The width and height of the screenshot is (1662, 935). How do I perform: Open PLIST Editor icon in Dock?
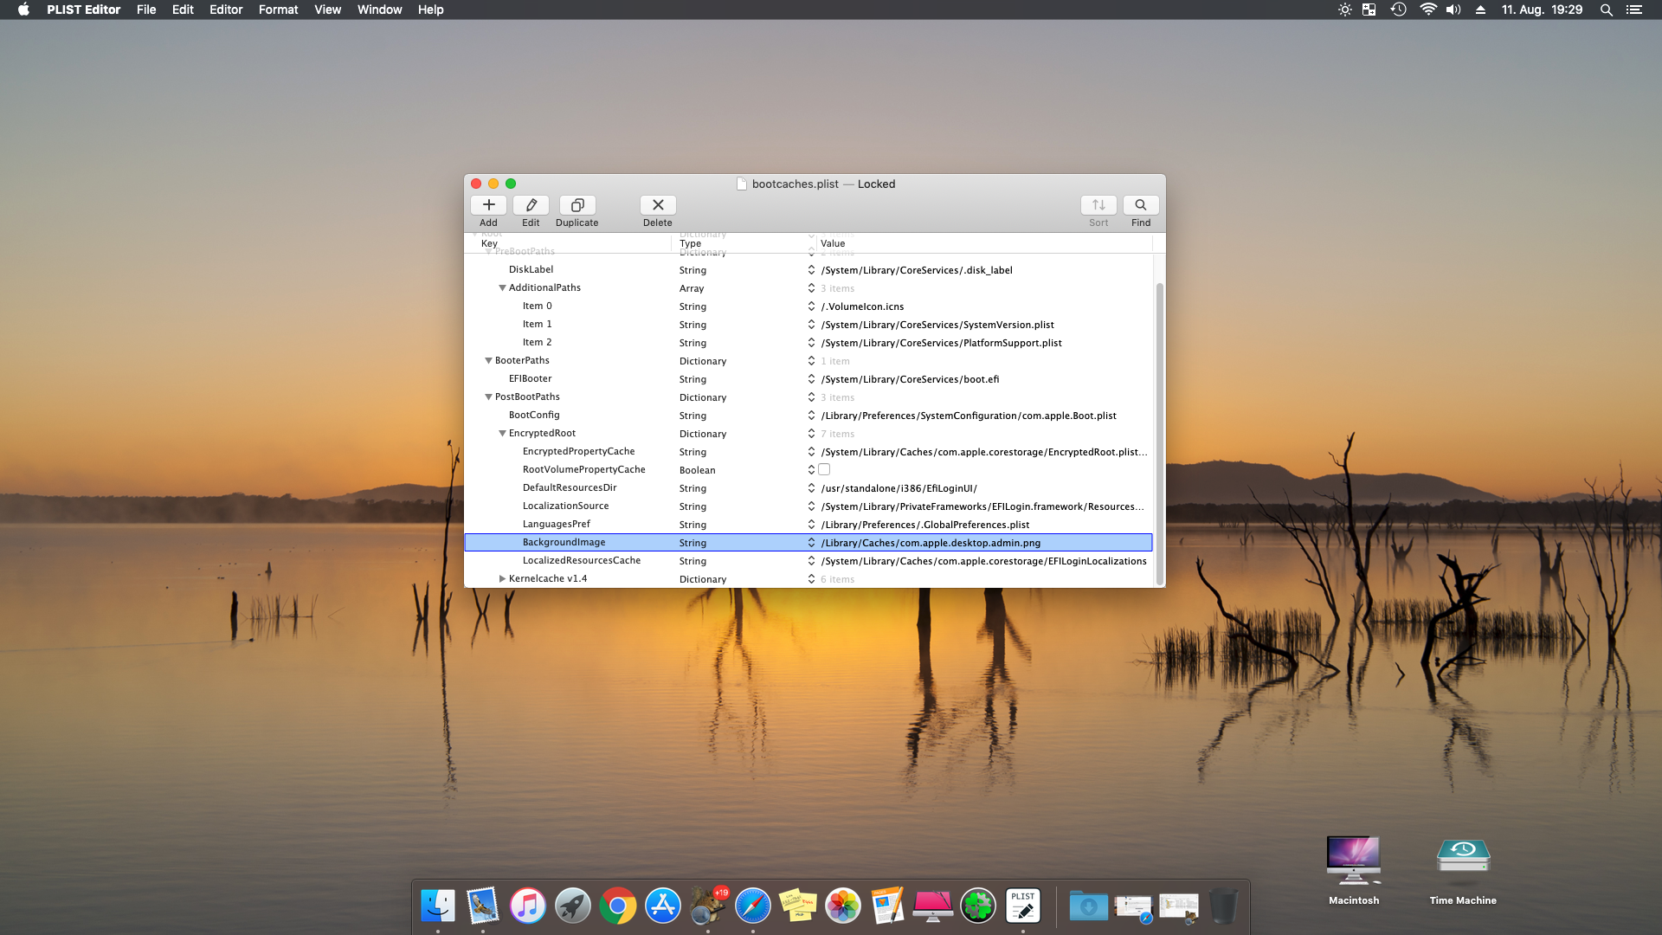pos(1022,906)
